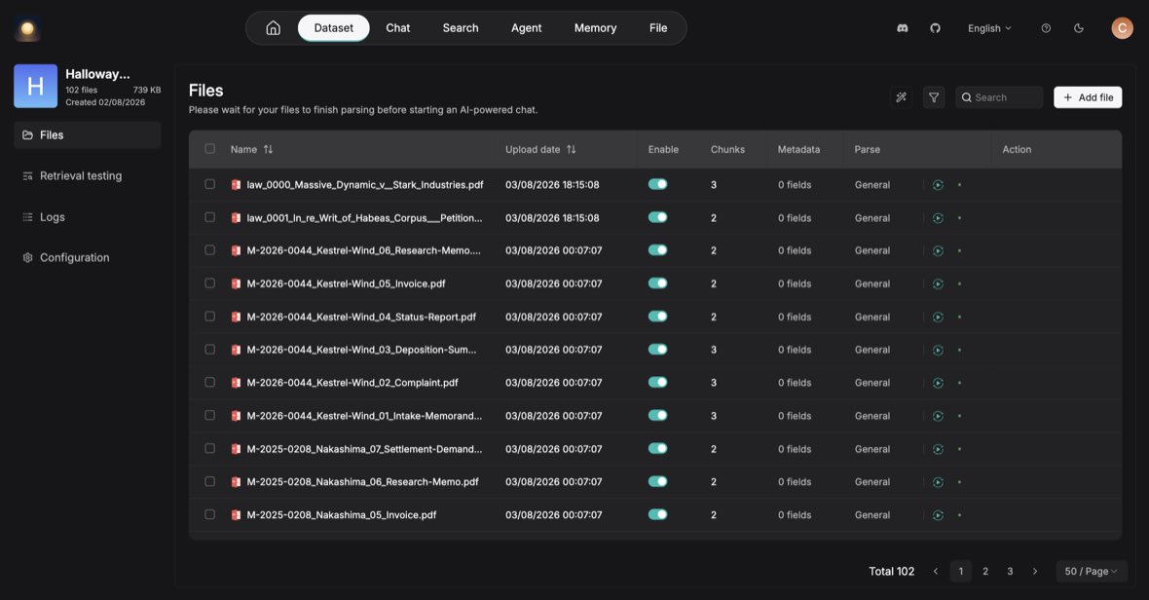Open more actions dot for law_0000 file
The height and width of the screenshot is (600, 1149).
(x=959, y=185)
